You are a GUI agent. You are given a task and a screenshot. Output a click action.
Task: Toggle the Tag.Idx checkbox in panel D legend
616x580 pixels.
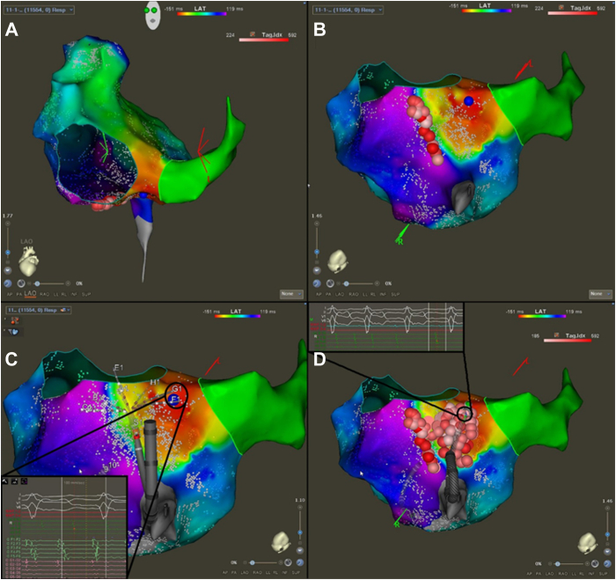556,335
